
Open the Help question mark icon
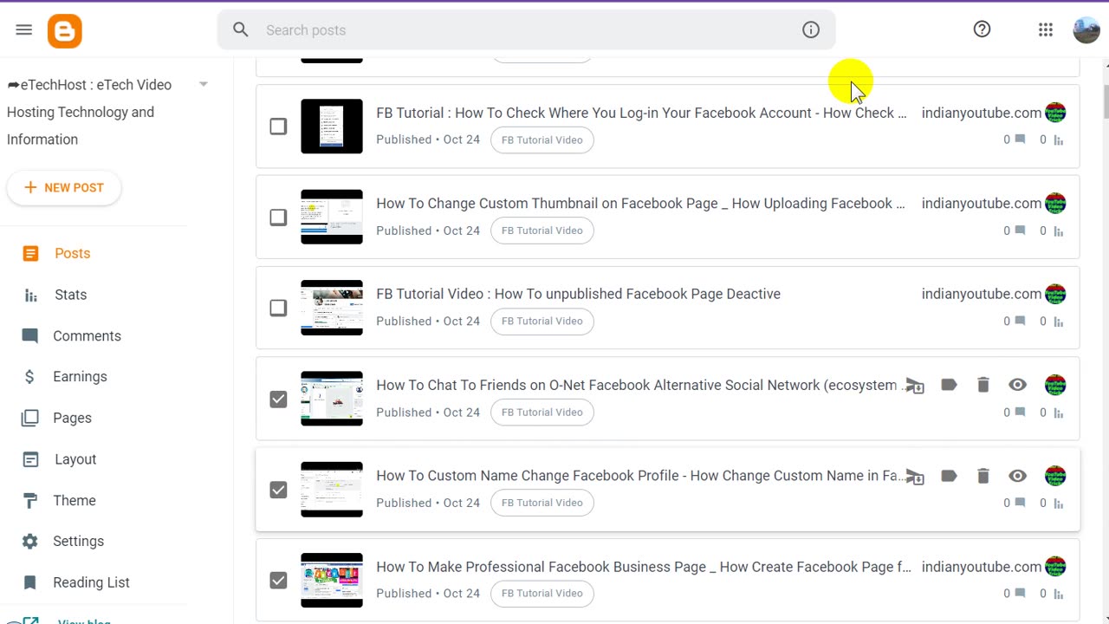click(982, 29)
